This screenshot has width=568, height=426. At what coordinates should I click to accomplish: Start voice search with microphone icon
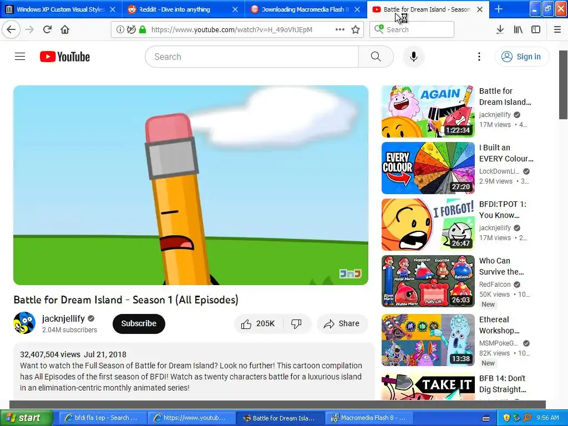click(x=414, y=57)
